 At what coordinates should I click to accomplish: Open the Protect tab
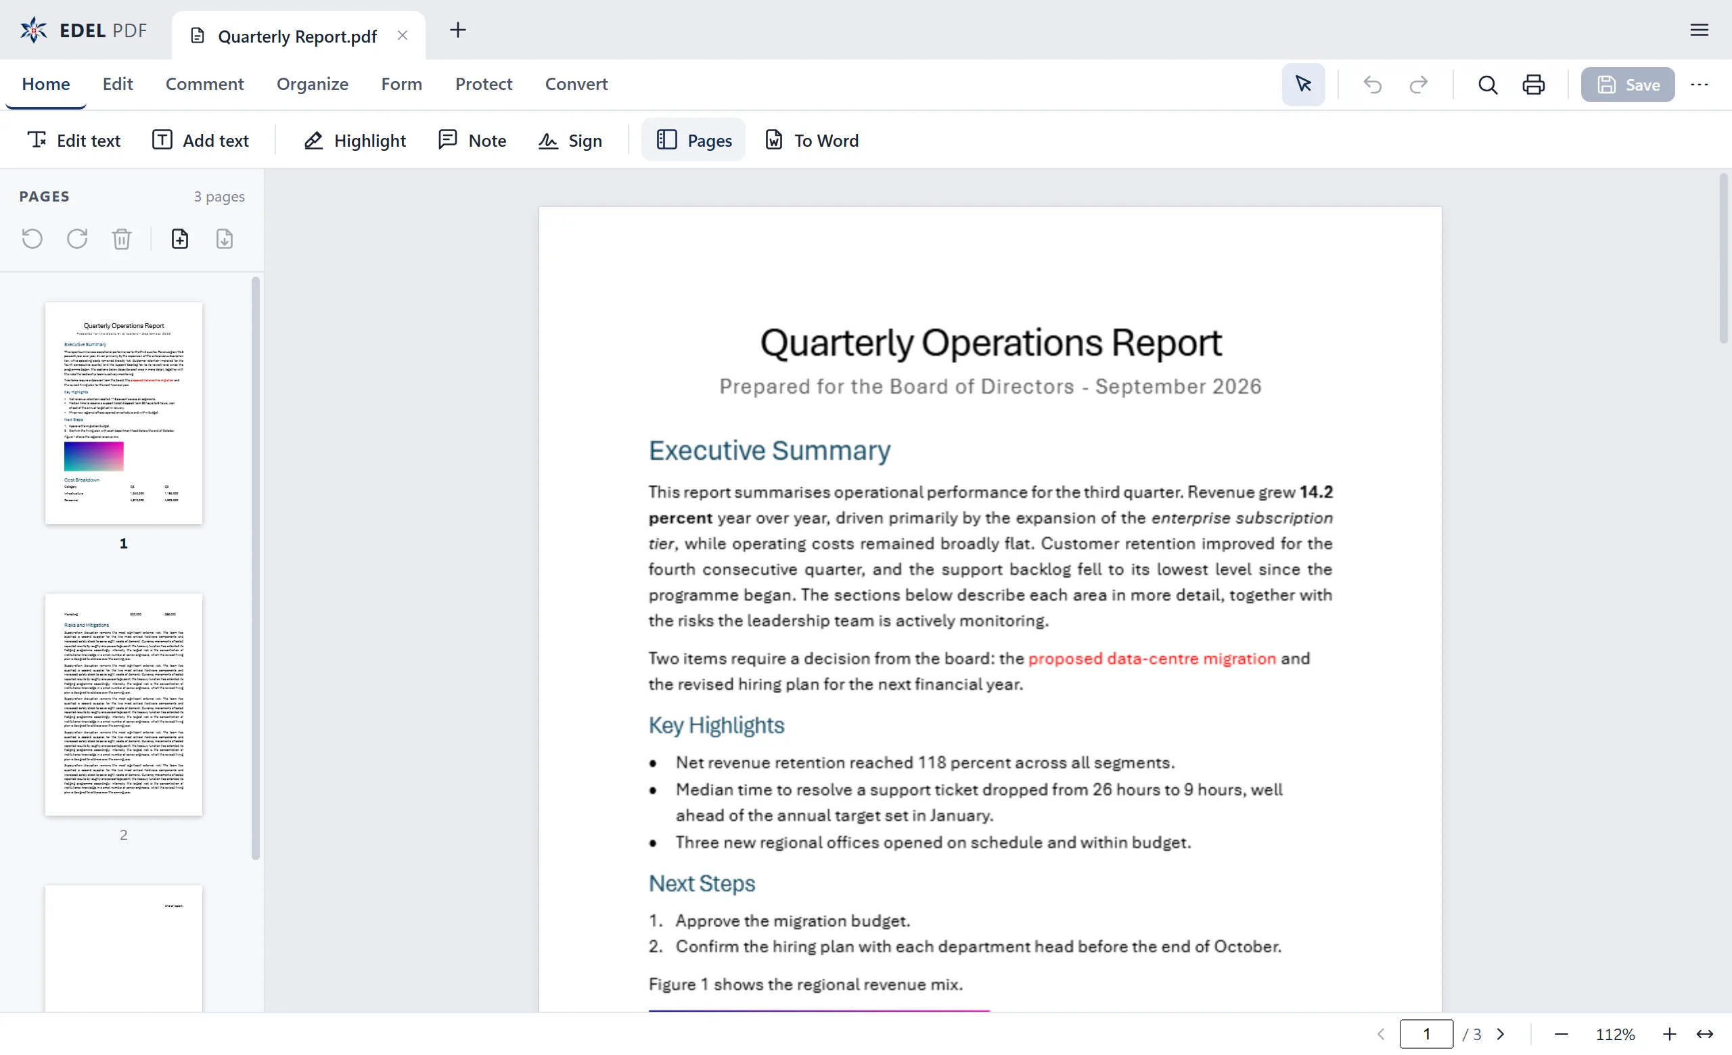point(484,84)
